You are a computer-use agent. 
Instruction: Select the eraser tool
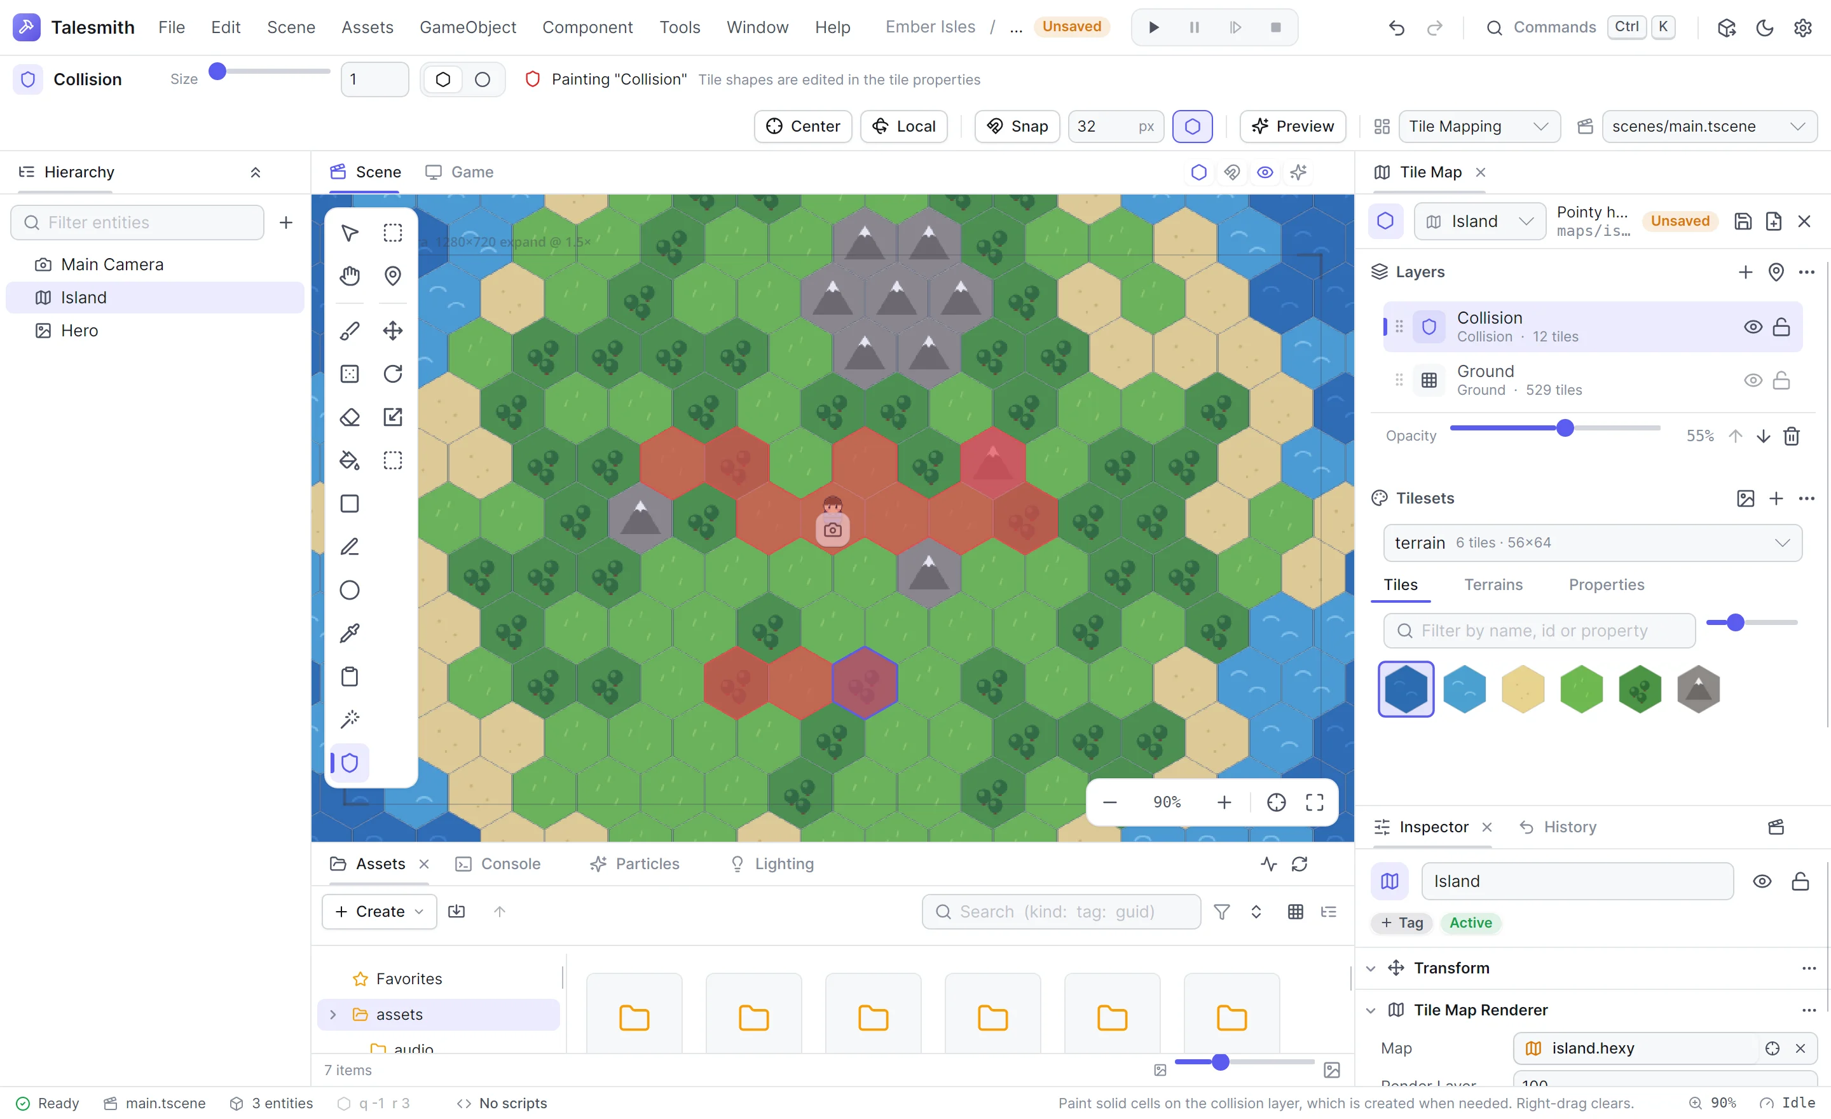tap(349, 417)
